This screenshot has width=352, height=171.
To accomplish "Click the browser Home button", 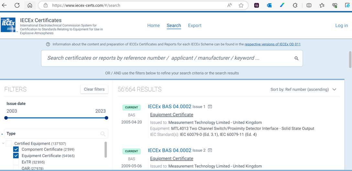I will point(30,5).
